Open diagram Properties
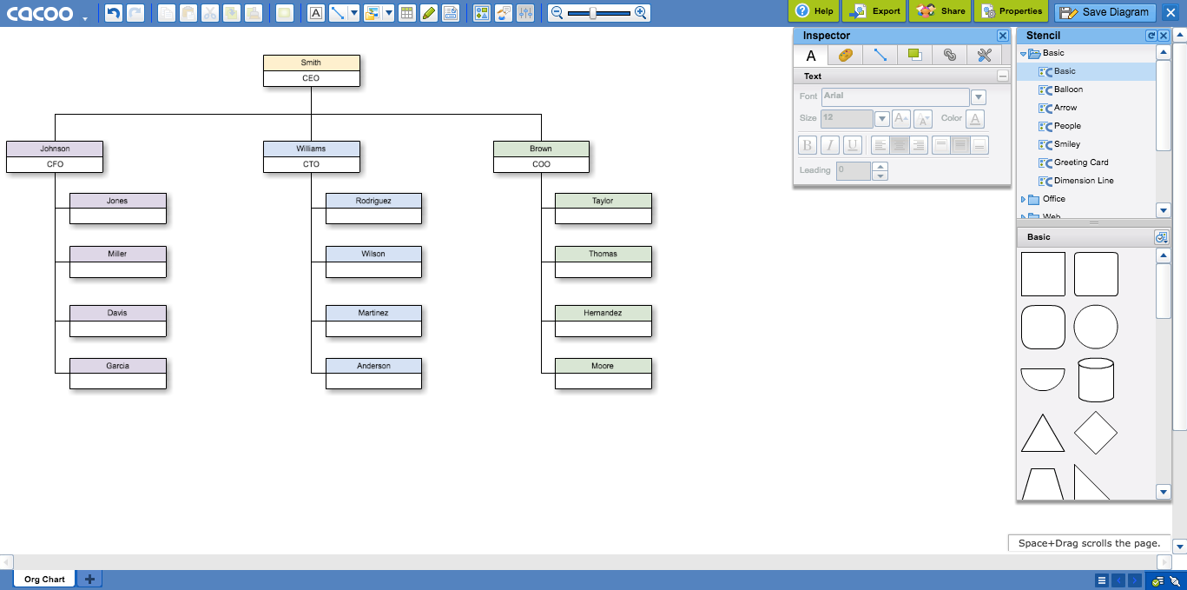 coord(1010,11)
